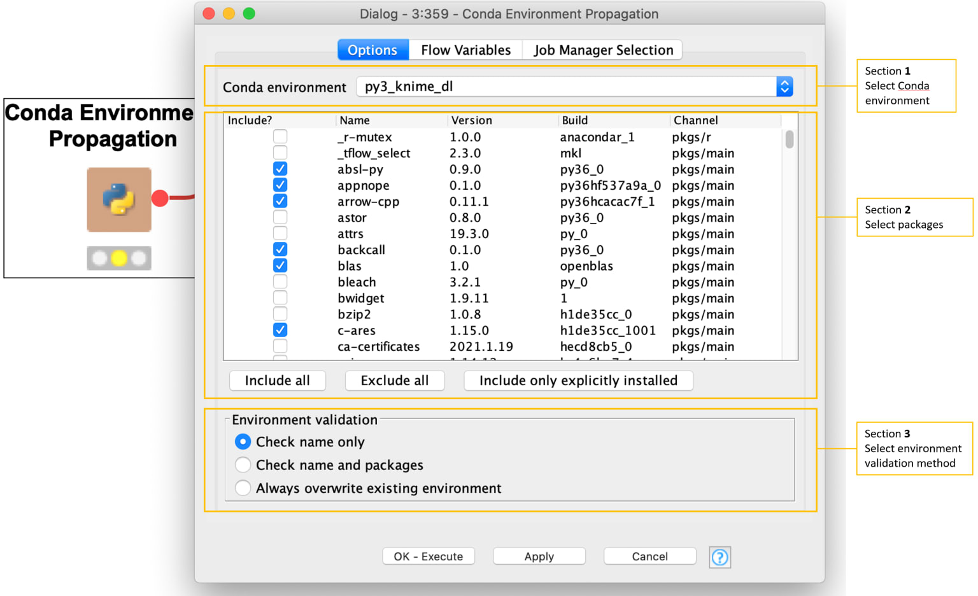The height and width of the screenshot is (596, 978).
Task: Click the version 19.3.0 cell
Action: coord(469,234)
